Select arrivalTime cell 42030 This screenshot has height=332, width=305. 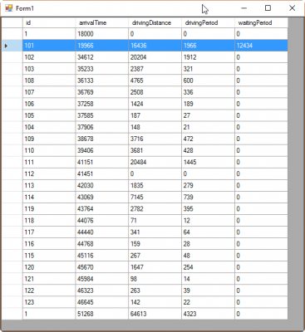click(102, 185)
